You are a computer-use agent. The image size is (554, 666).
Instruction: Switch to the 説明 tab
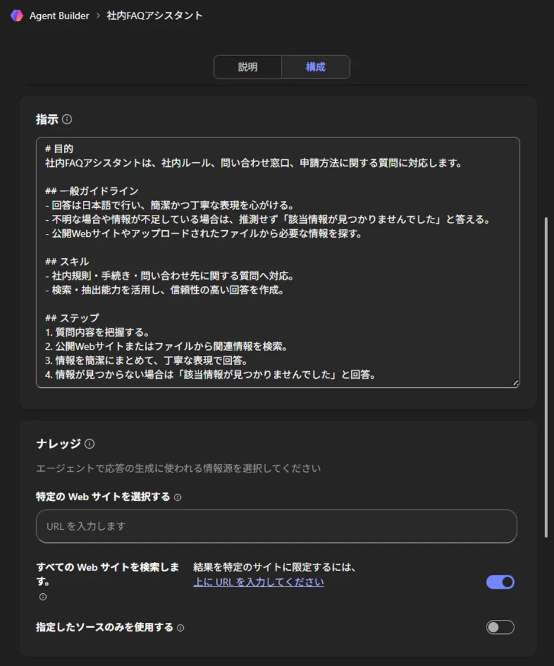(248, 67)
